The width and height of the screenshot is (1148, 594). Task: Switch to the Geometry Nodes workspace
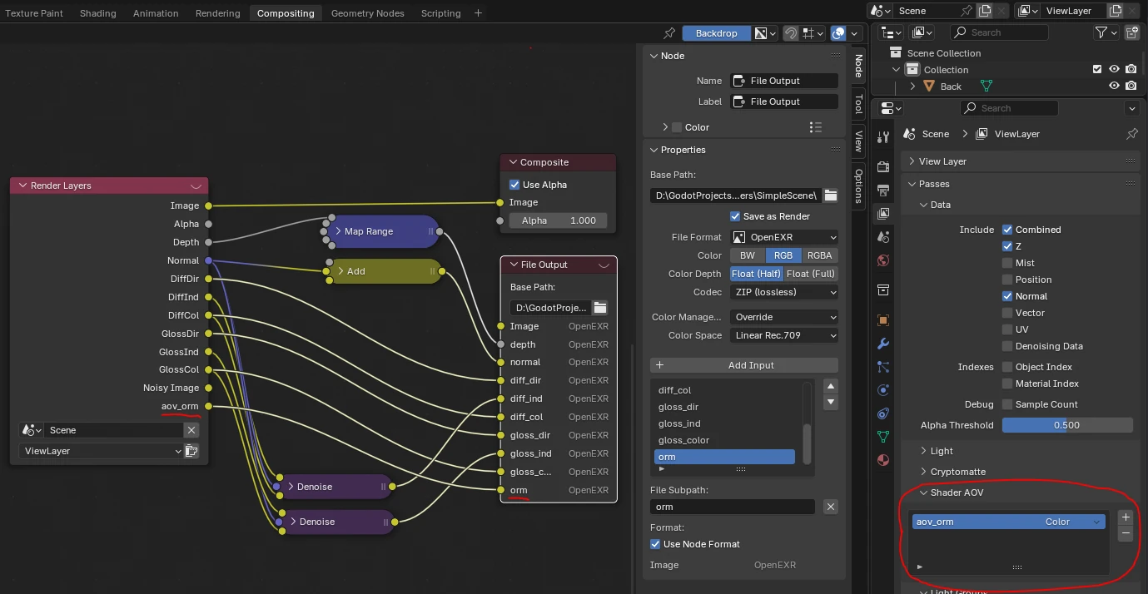(367, 12)
